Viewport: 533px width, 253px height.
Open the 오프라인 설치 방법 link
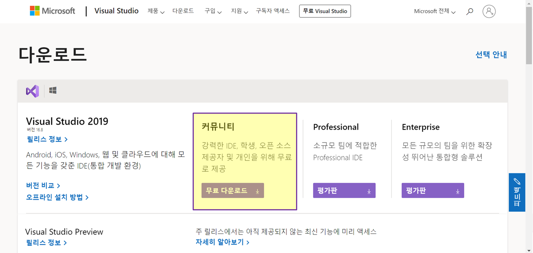[57, 197]
